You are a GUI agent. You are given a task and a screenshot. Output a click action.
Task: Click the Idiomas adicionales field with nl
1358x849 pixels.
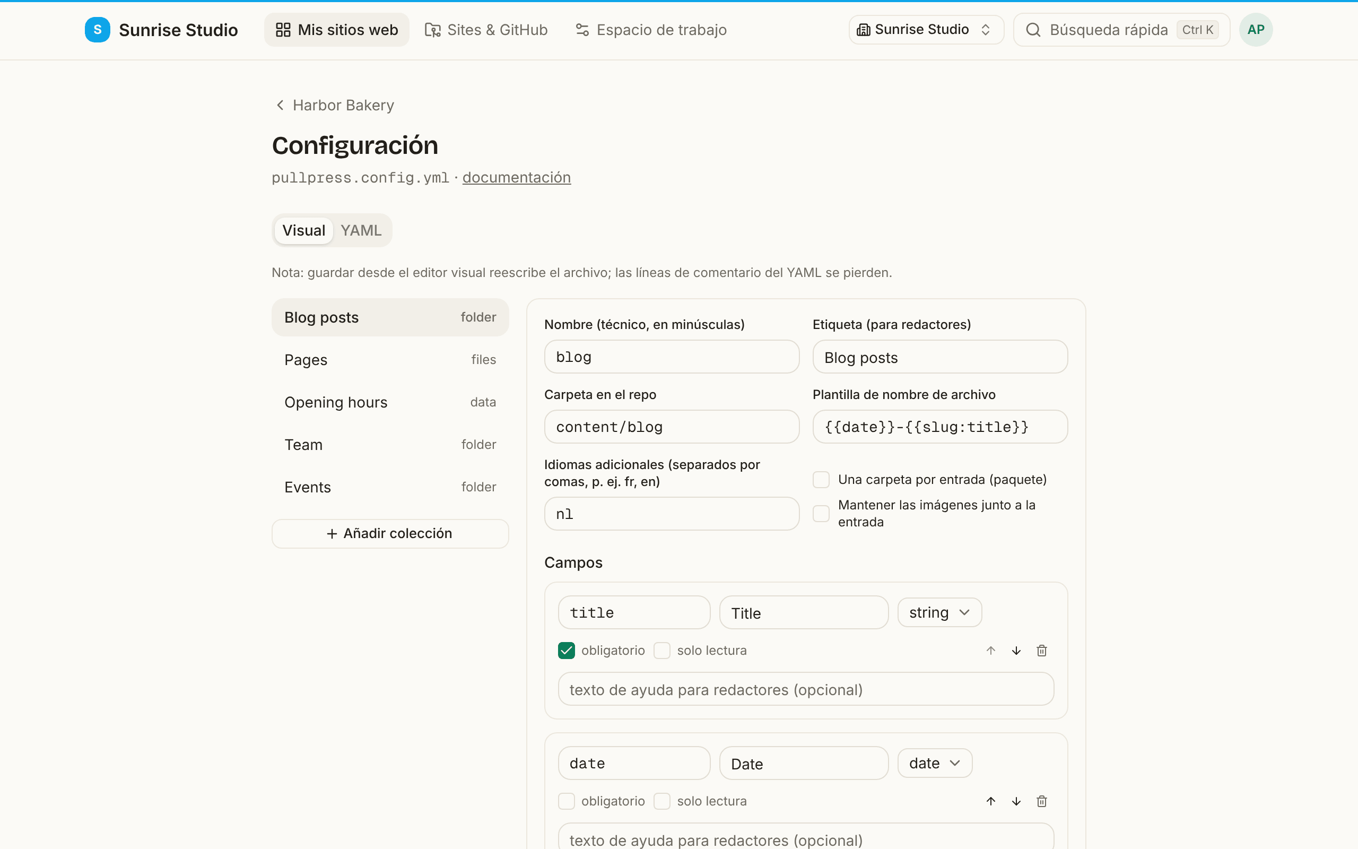pos(672,514)
